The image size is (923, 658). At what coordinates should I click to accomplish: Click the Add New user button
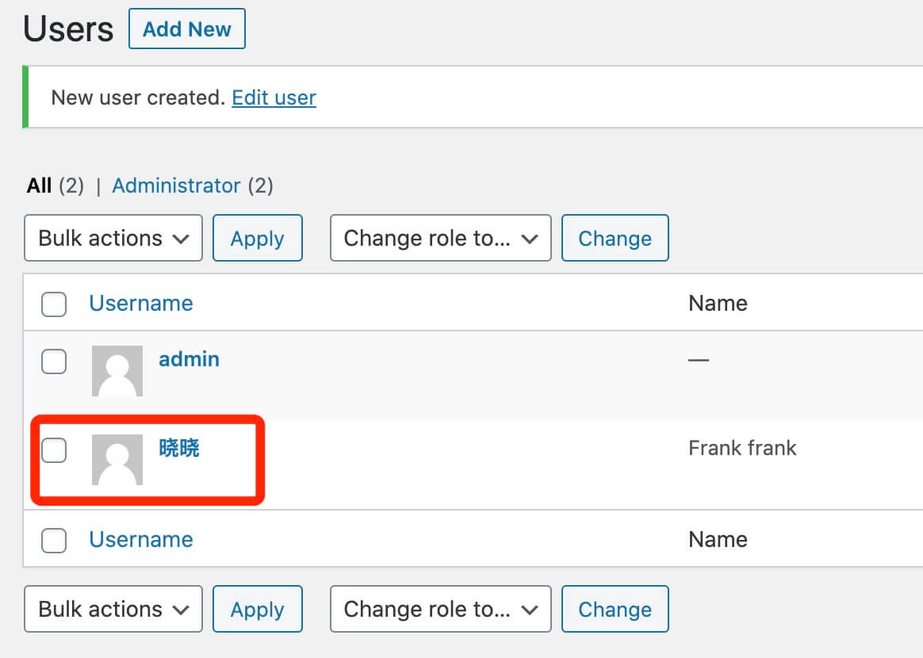(187, 29)
